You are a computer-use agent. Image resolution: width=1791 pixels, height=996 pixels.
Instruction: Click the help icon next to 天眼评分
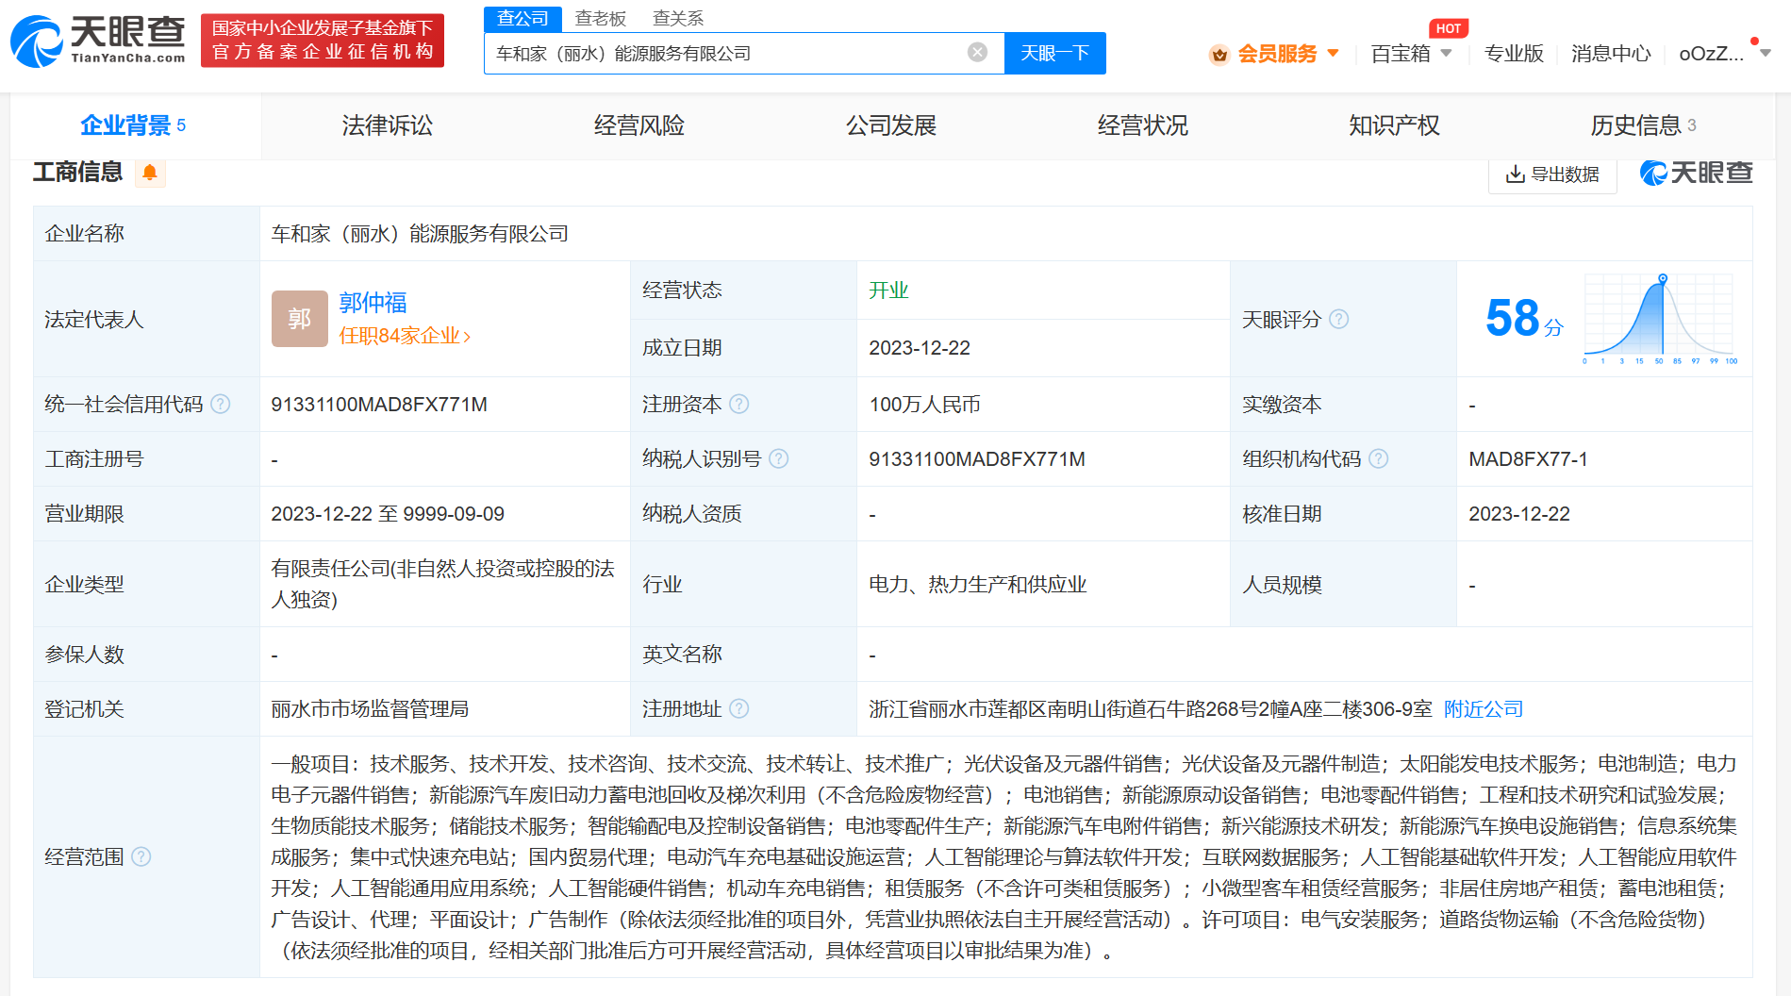pos(1338,320)
